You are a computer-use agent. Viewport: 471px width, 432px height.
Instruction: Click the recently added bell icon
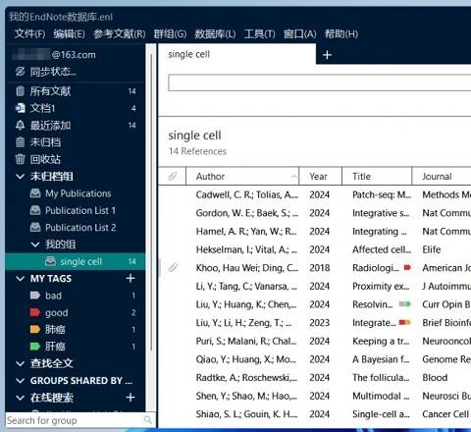pos(20,125)
